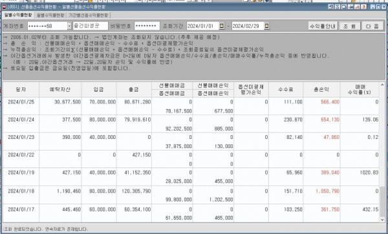Click the 예탁자산 column header
The width and height of the screenshot is (388, 234).
[60, 90]
